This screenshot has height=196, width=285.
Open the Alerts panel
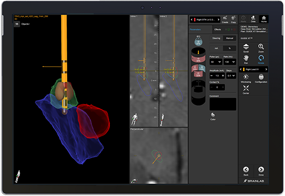243,19
